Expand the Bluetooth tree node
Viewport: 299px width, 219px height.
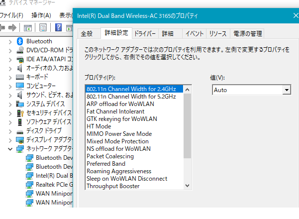tap(10, 42)
